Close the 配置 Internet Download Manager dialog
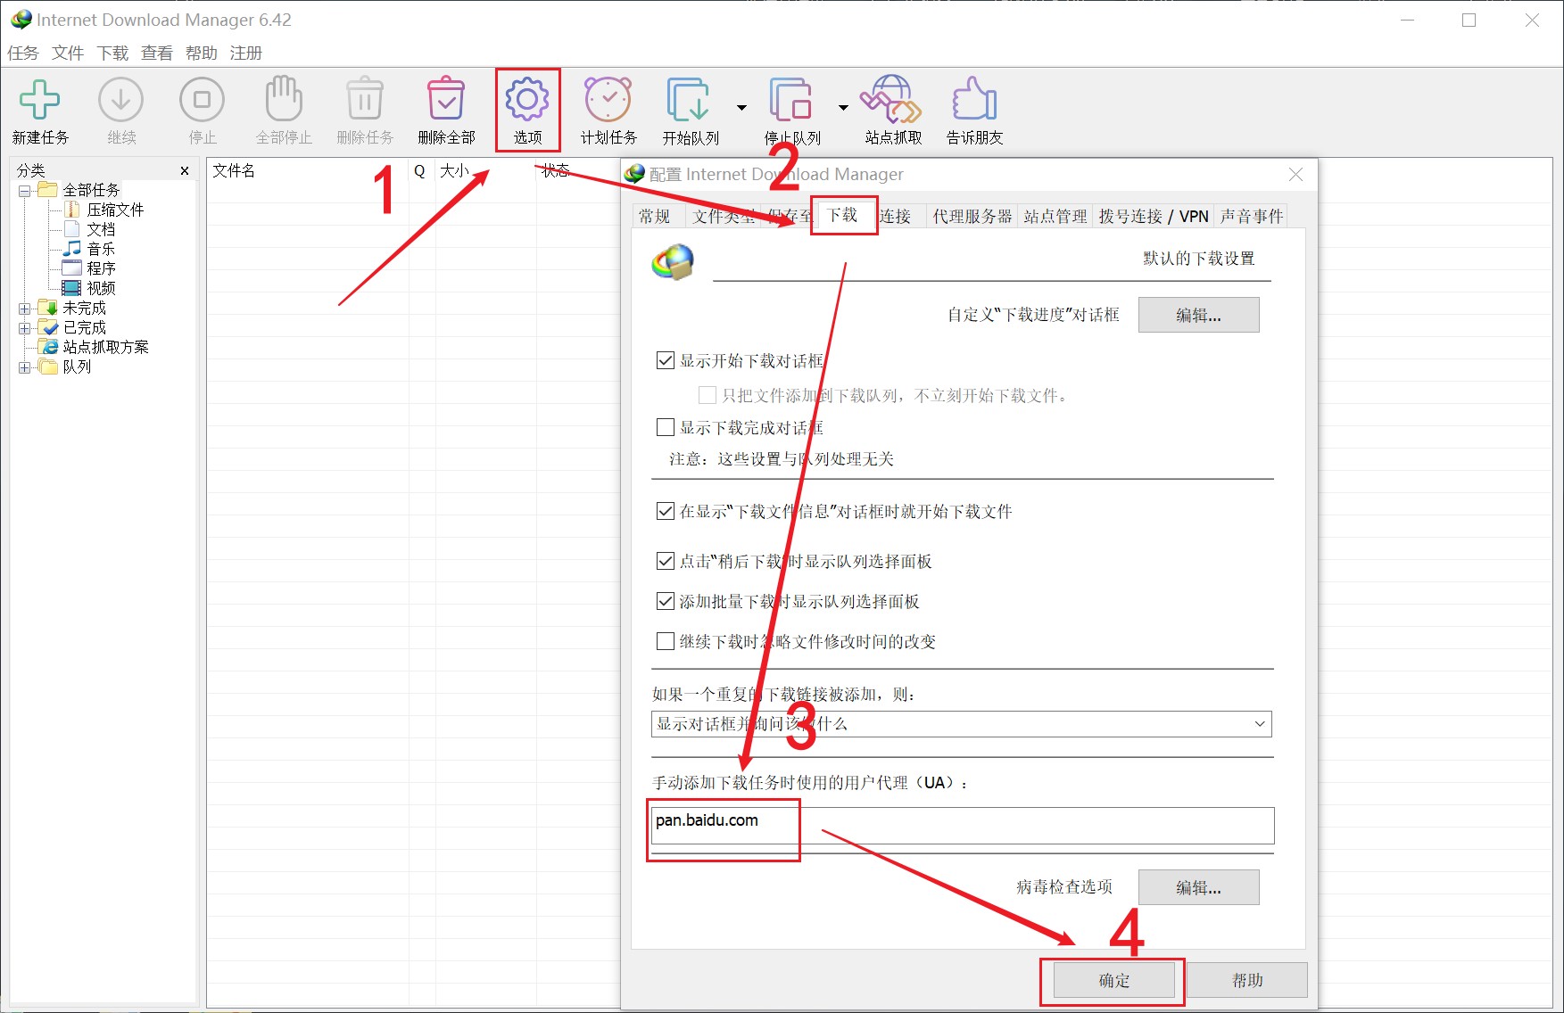Viewport: 1564px width, 1013px height. tap(1295, 175)
